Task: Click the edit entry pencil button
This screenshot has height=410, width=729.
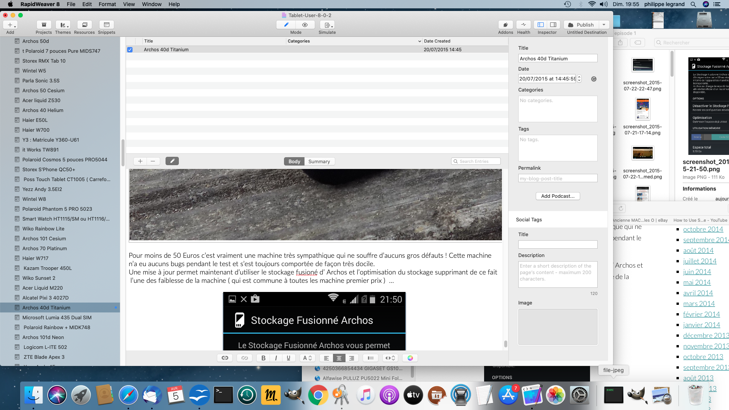Action: pos(172,161)
